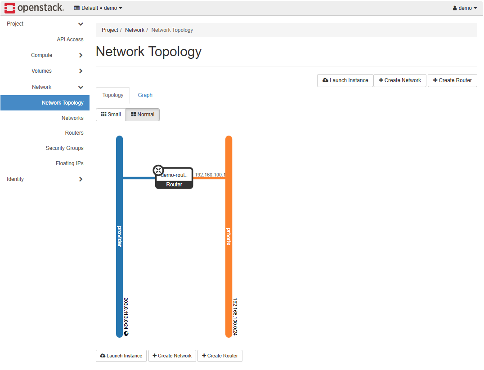The image size is (484, 370).
Task: Open Security Groups in the sidebar
Action: (x=64, y=148)
